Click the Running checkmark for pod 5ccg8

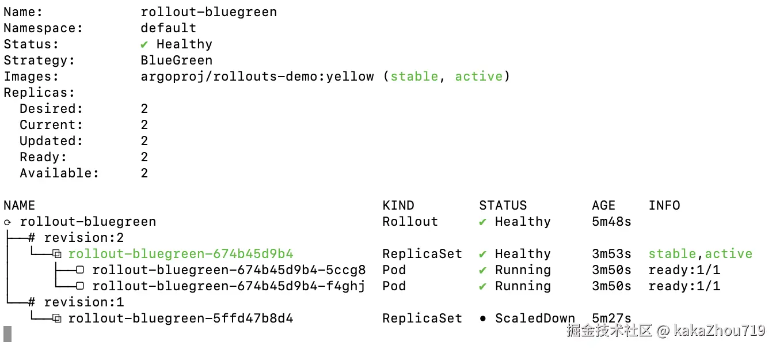tap(483, 270)
